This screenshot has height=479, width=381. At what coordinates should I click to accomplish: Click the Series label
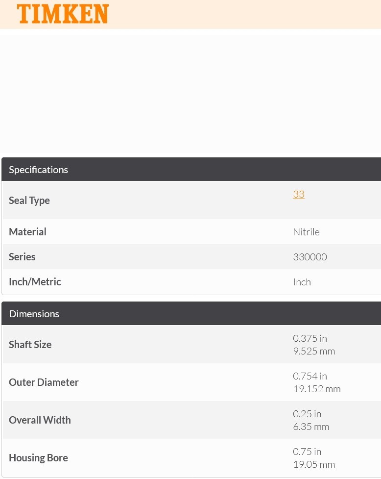tap(22, 257)
